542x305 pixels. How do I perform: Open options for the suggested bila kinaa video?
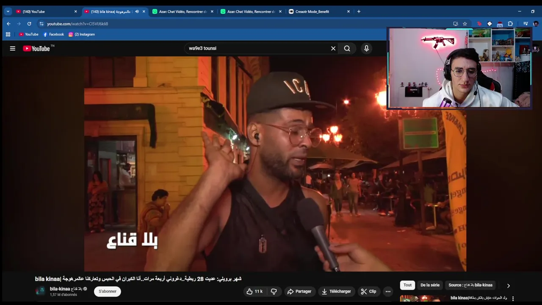coord(513,299)
